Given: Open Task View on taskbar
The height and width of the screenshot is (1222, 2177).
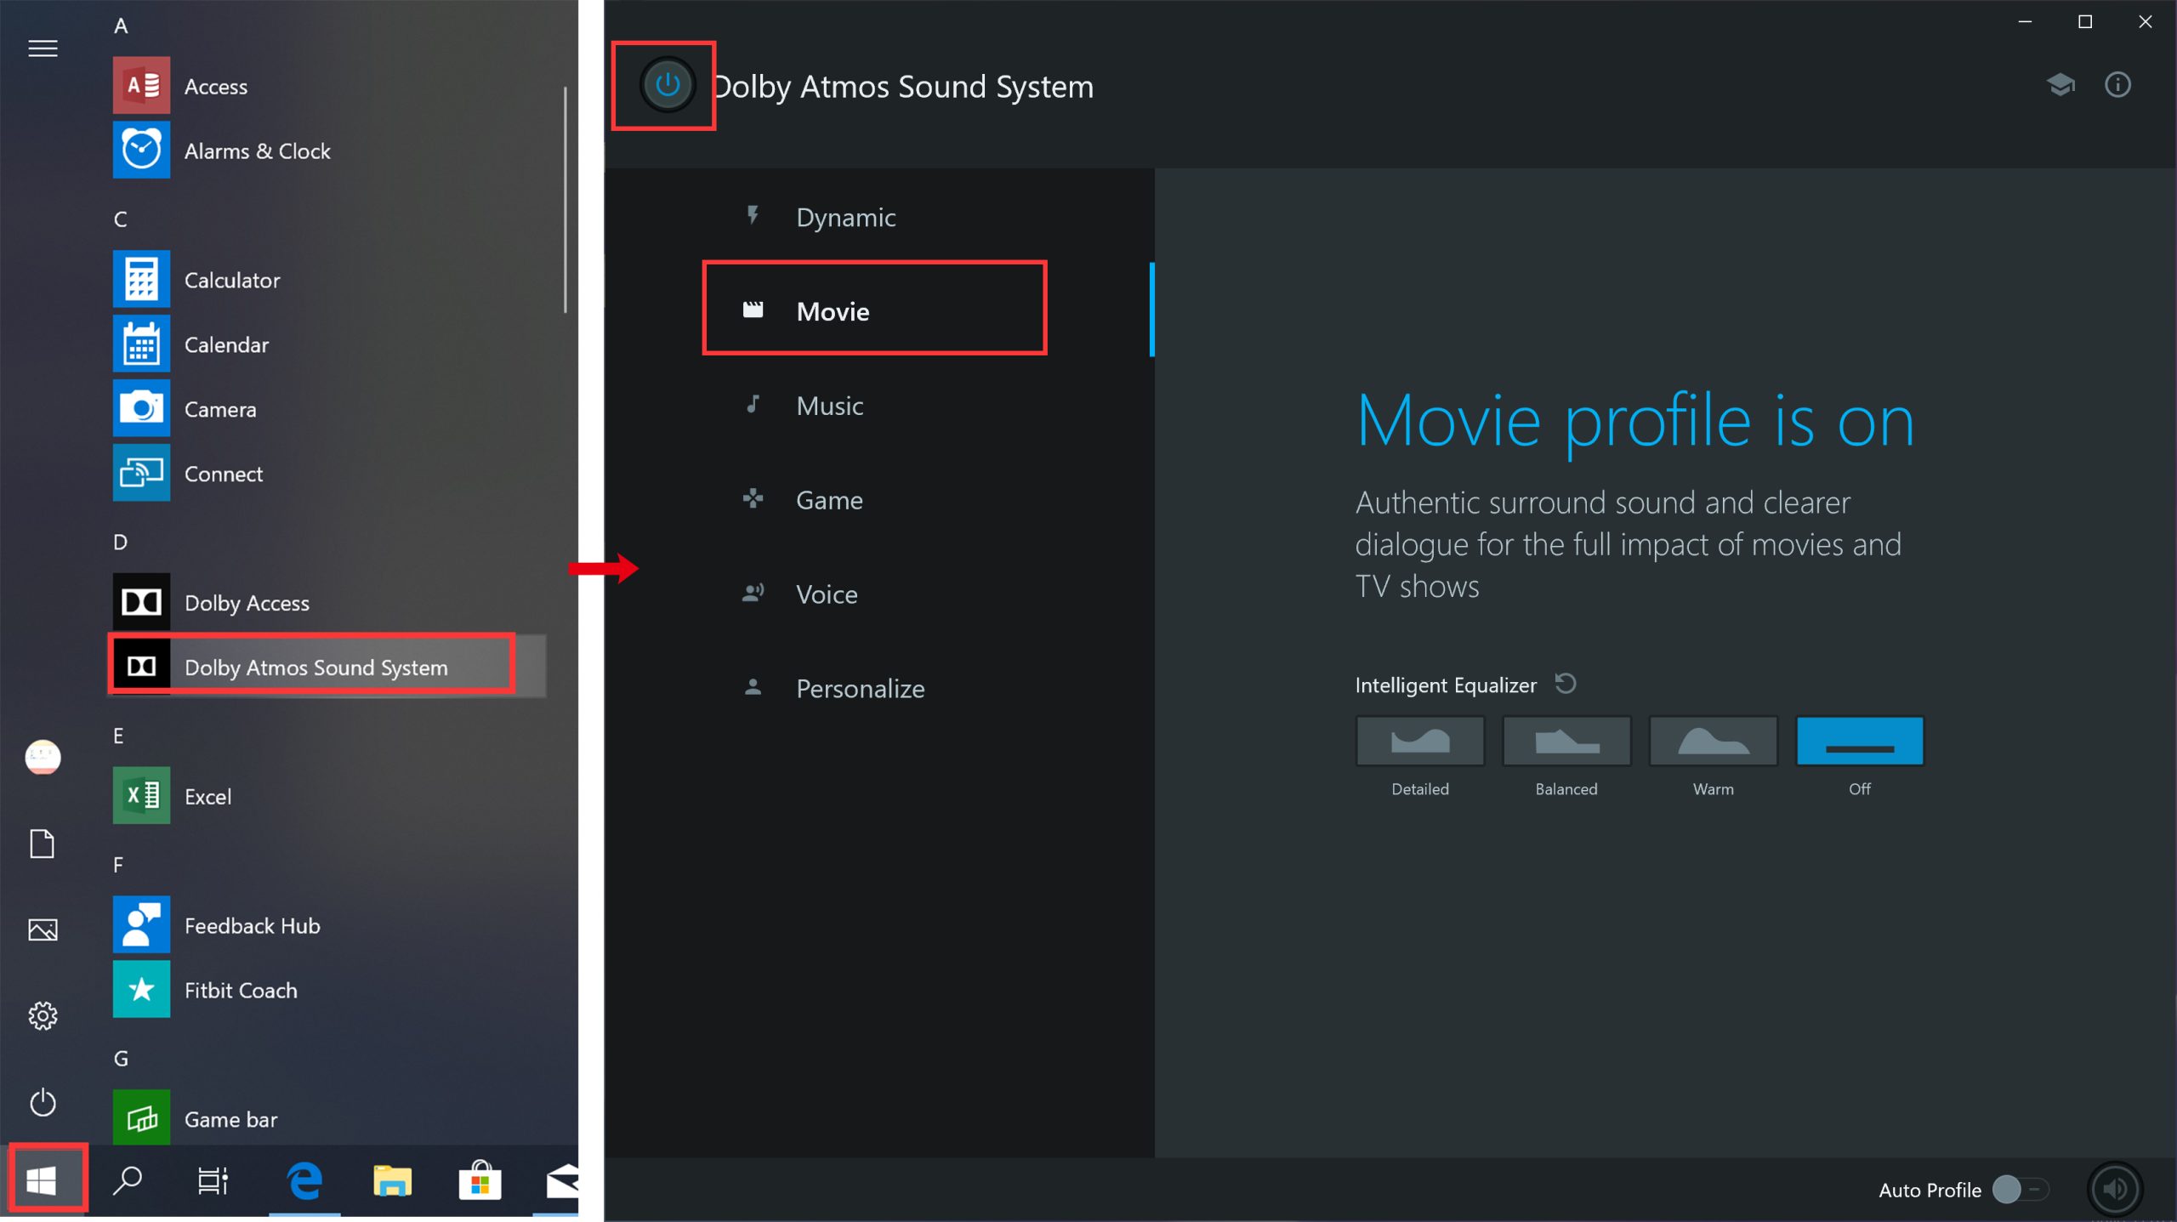Looking at the screenshot, I should coord(213,1180).
